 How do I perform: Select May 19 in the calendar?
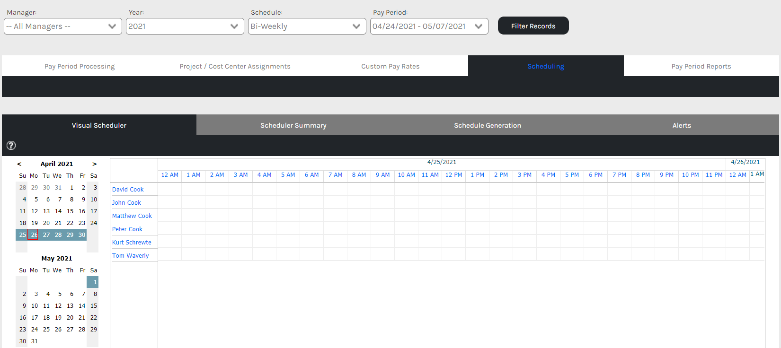click(x=58, y=318)
